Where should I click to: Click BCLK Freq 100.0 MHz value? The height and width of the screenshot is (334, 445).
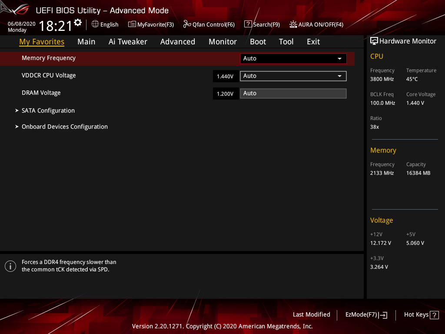[382, 103]
